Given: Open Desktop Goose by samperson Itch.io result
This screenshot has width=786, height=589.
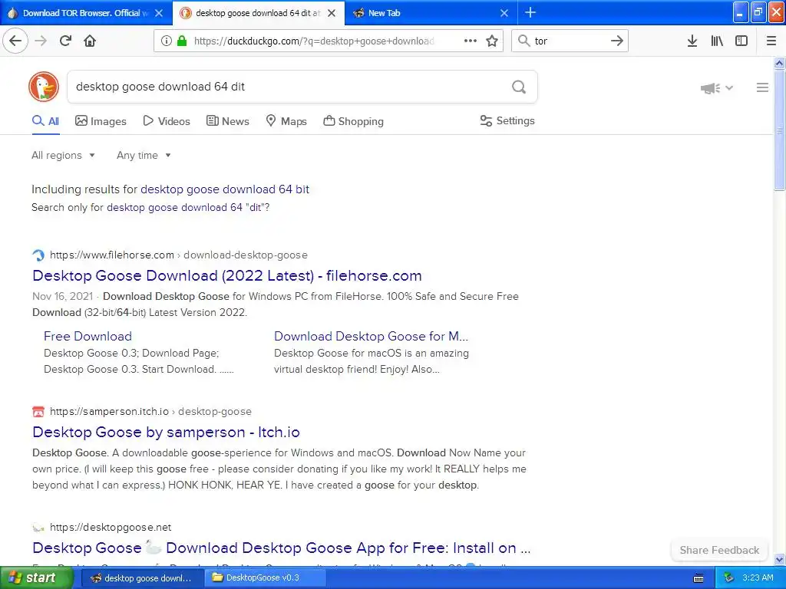Looking at the screenshot, I should pyautogui.click(x=166, y=433).
